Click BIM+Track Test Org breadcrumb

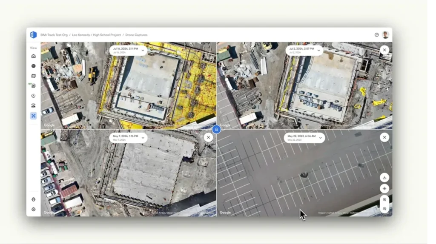click(x=54, y=35)
